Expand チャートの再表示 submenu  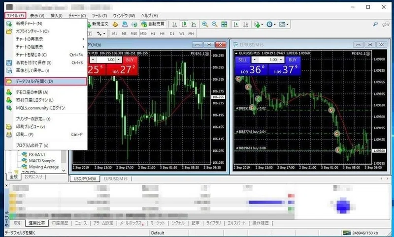point(46,39)
